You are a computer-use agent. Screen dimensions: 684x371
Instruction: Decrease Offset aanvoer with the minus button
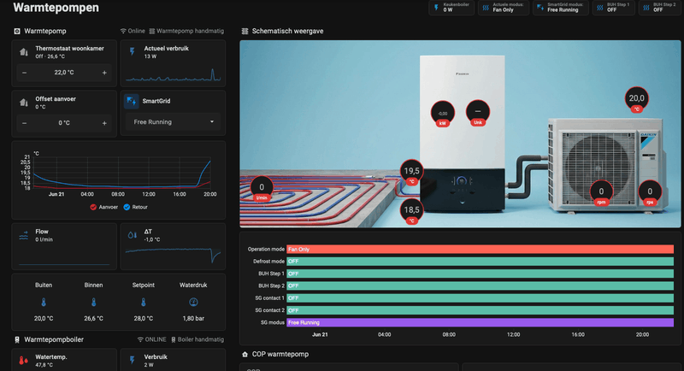click(x=24, y=123)
